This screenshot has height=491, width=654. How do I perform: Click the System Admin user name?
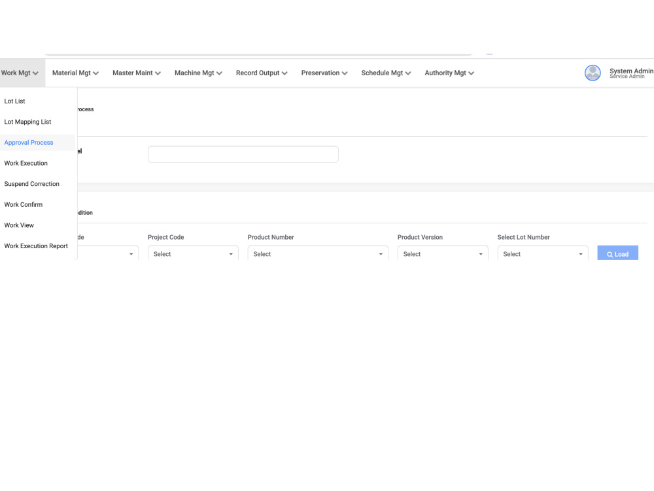(631, 71)
